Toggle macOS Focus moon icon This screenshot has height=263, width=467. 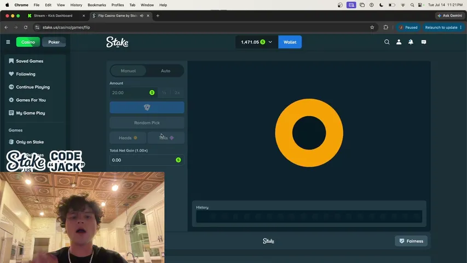(381, 5)
